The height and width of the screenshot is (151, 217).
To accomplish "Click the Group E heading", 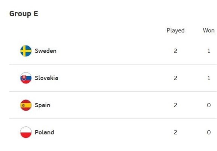I will pyautogui.click(x=24, y=14).
